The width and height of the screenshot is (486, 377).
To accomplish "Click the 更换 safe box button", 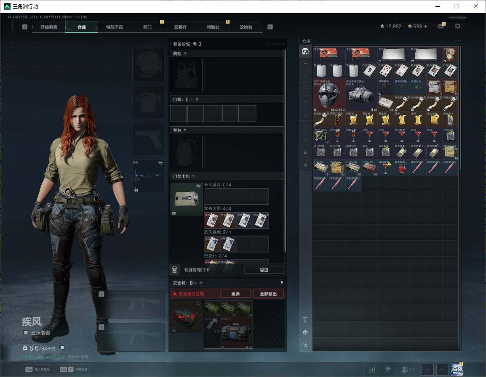I will point(235,294).
